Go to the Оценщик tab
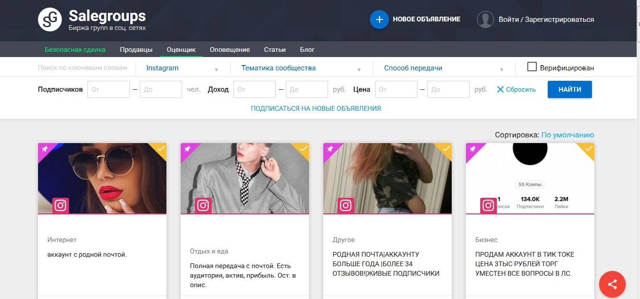This screenshot has width=640, height=299. (x=181, y=49)
